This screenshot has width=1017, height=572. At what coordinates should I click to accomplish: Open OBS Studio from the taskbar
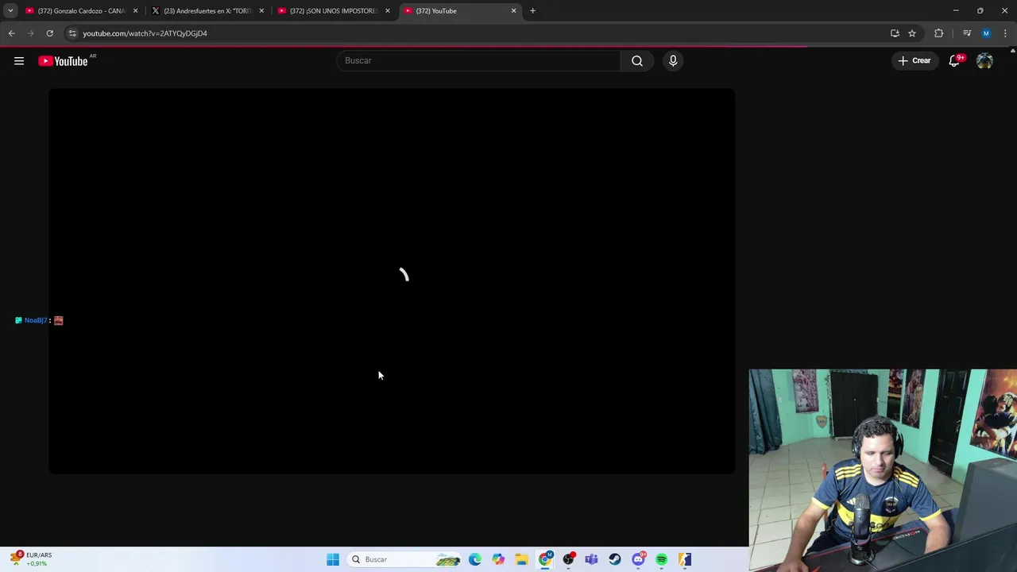pyautogui.click(x=568, y=559)
